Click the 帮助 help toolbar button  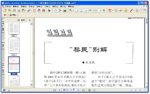(13, 15)
